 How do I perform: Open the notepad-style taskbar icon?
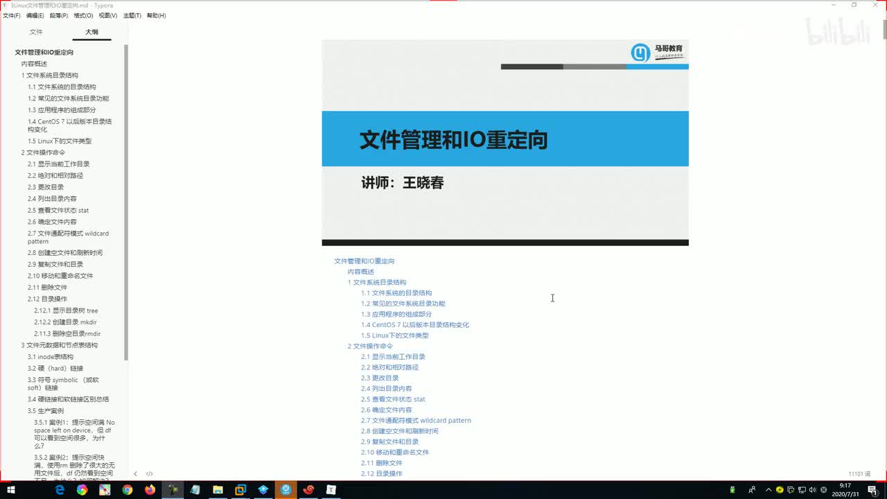(x=195, y=490)
